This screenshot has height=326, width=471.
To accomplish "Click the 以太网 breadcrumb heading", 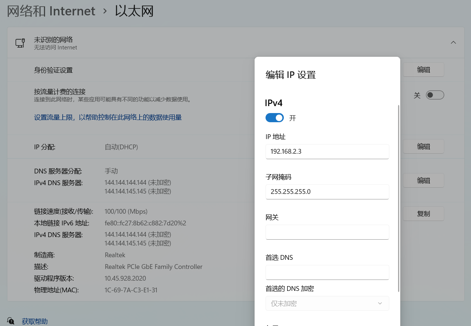I will pyautogui.click(x=134, y=11).
